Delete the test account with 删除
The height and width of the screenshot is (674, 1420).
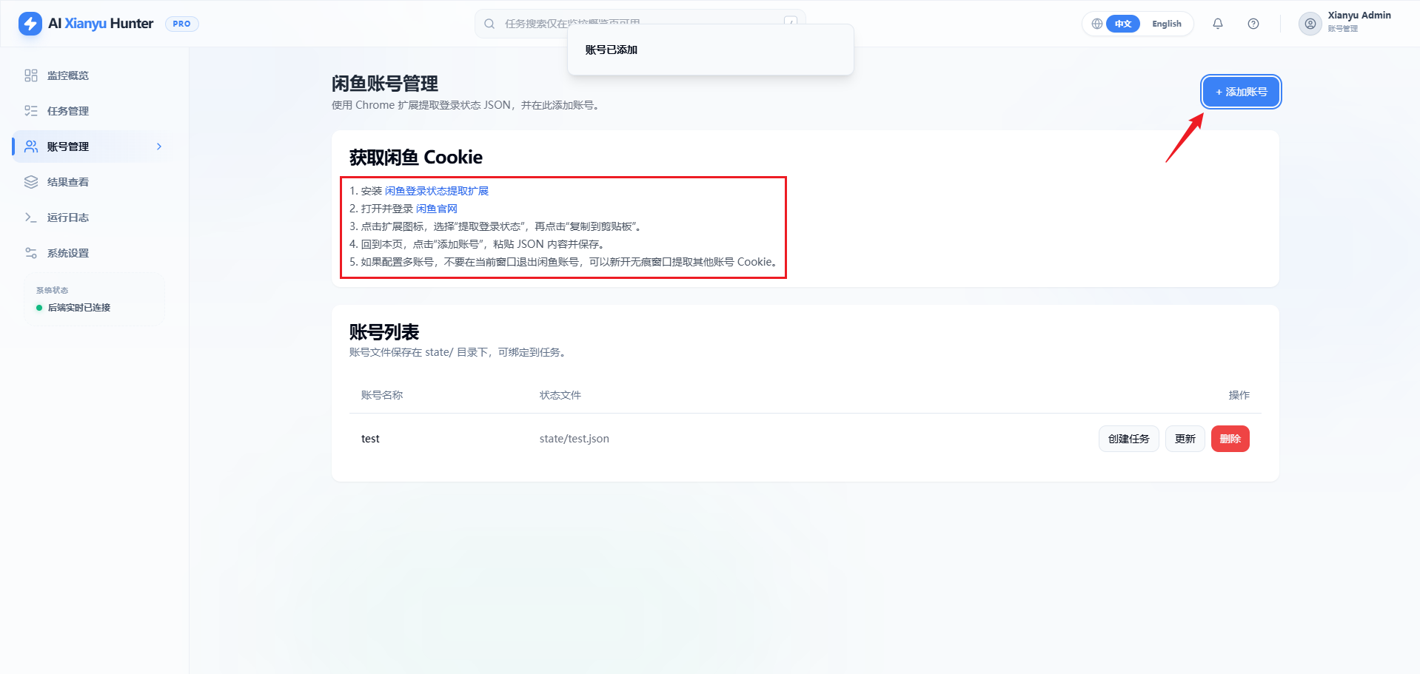(x=1230, y=439)
